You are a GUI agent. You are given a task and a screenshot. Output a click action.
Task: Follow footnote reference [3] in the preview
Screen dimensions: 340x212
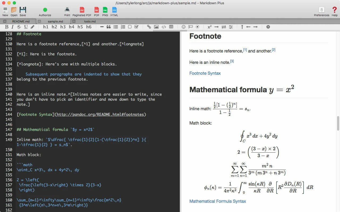(232, 61)
